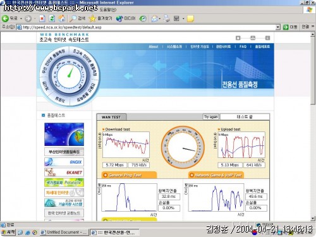The height and width of the screenshot is (237, 316).
Task: Open the FAQ menu item
Action: (243, 47)
